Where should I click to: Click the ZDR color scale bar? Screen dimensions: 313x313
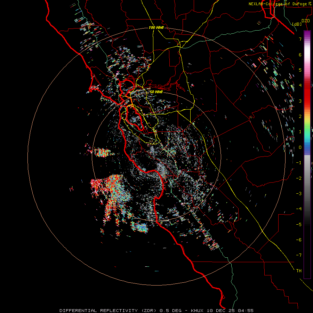click(x=307, y=154)
